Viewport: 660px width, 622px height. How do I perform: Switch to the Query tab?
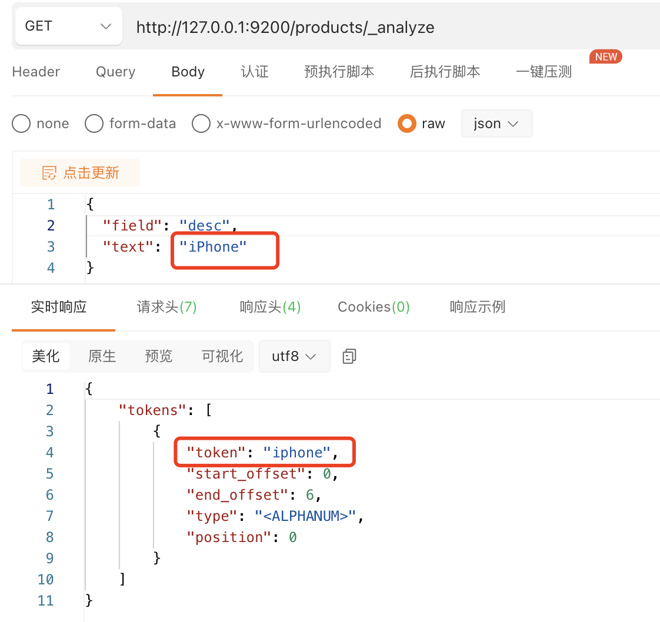pyautogui.click(x=116, y=72)
